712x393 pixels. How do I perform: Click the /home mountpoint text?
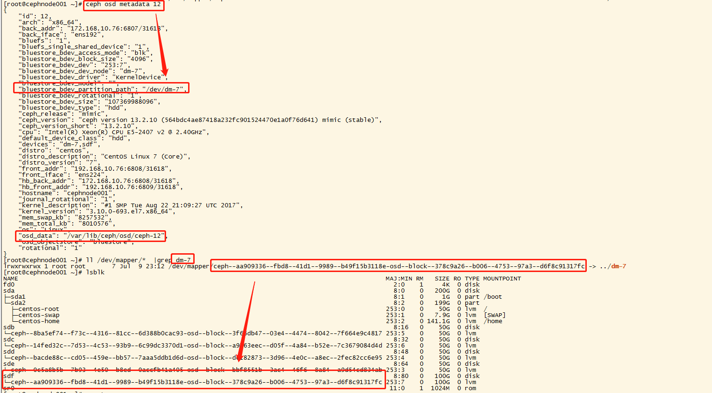[493, 321]
